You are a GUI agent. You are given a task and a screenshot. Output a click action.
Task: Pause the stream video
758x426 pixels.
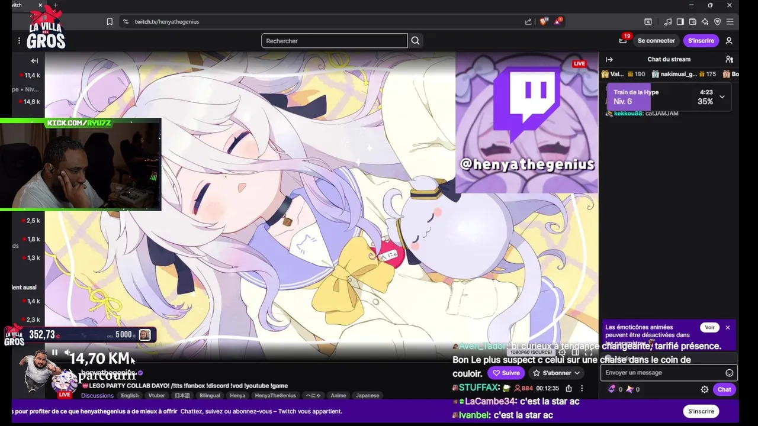[54, 353]
